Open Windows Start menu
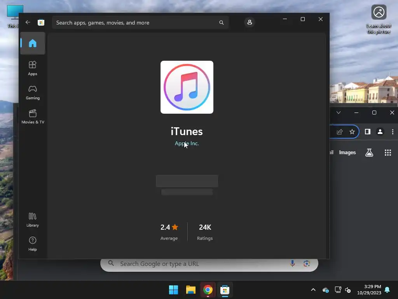 174,290
